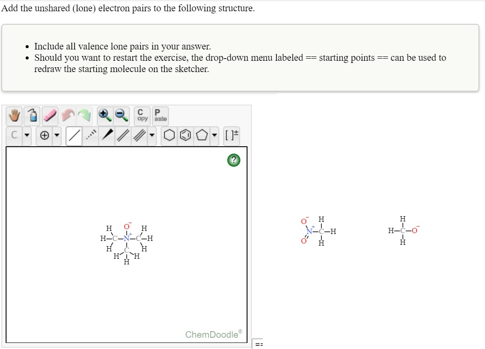The image size is (485, 349).
Task: Open the starting points dropdown
Action: (x=259, y=344)
